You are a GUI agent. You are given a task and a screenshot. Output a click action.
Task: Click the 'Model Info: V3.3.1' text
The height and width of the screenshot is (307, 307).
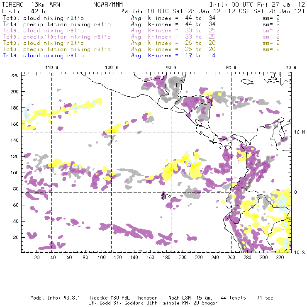[55, 298]
